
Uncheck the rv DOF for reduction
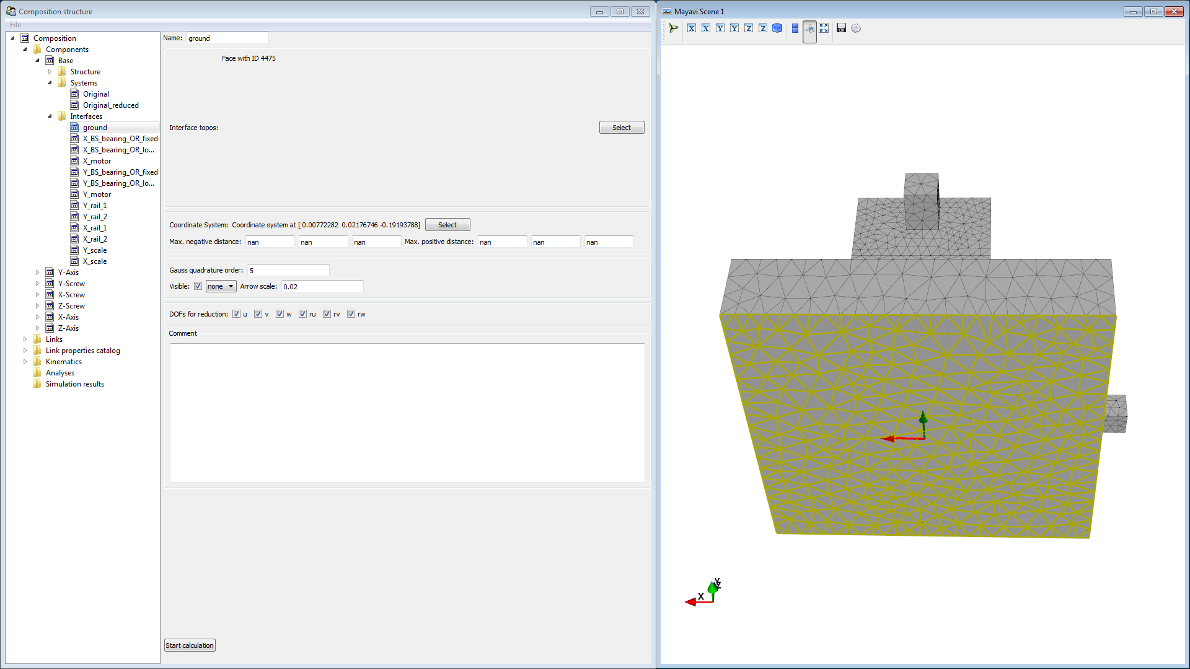(x=327, y=314)
